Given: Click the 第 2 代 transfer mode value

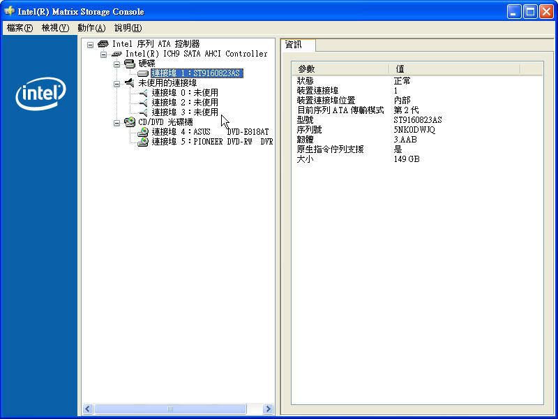Looking at the screenshot, I should click(406, 110).
